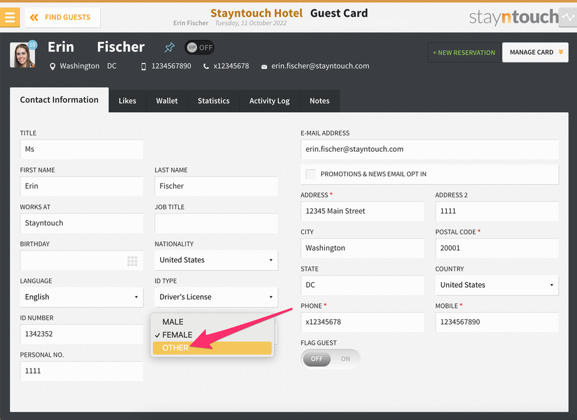577x420 pixels.
Task: Click the staytouch logo
Action: pos(514,18)
